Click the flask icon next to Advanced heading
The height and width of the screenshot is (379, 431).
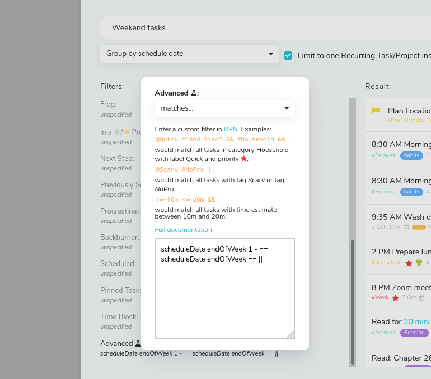coord(194,93)
